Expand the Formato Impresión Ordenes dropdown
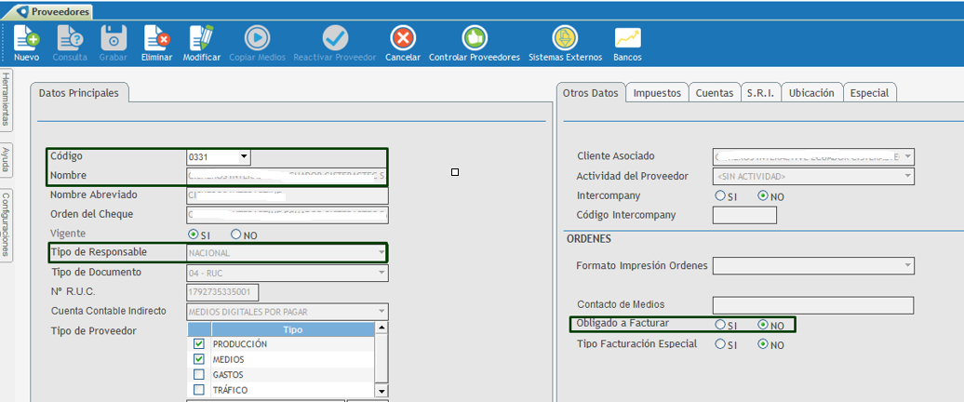Screen dimensions: 964x402 907,266
